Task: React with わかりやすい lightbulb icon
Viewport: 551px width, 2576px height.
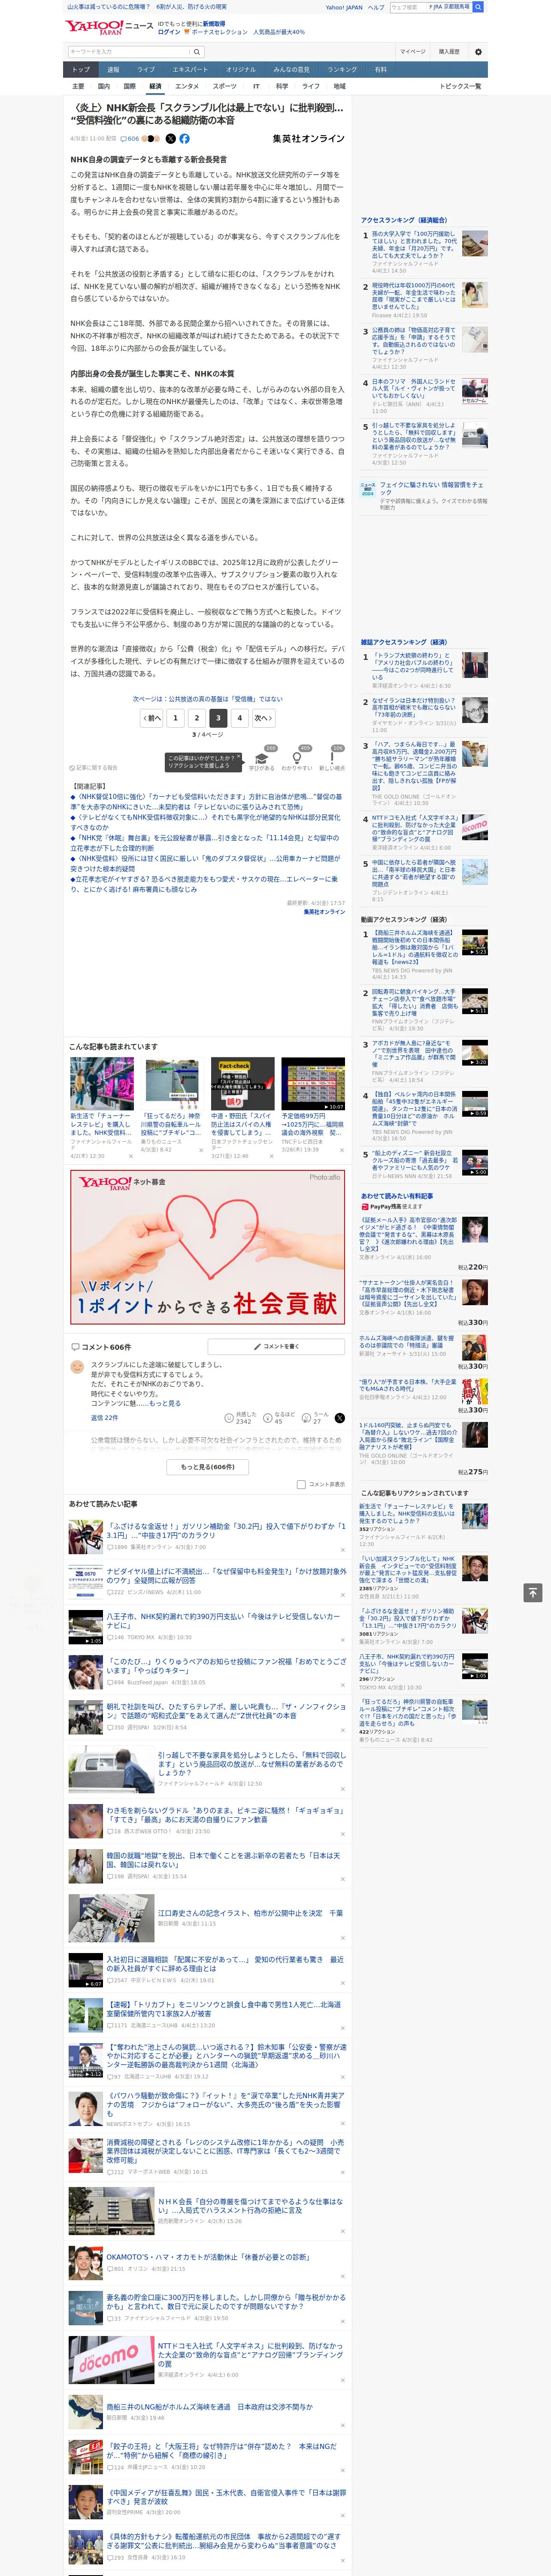Action: (x=297, y=760)
